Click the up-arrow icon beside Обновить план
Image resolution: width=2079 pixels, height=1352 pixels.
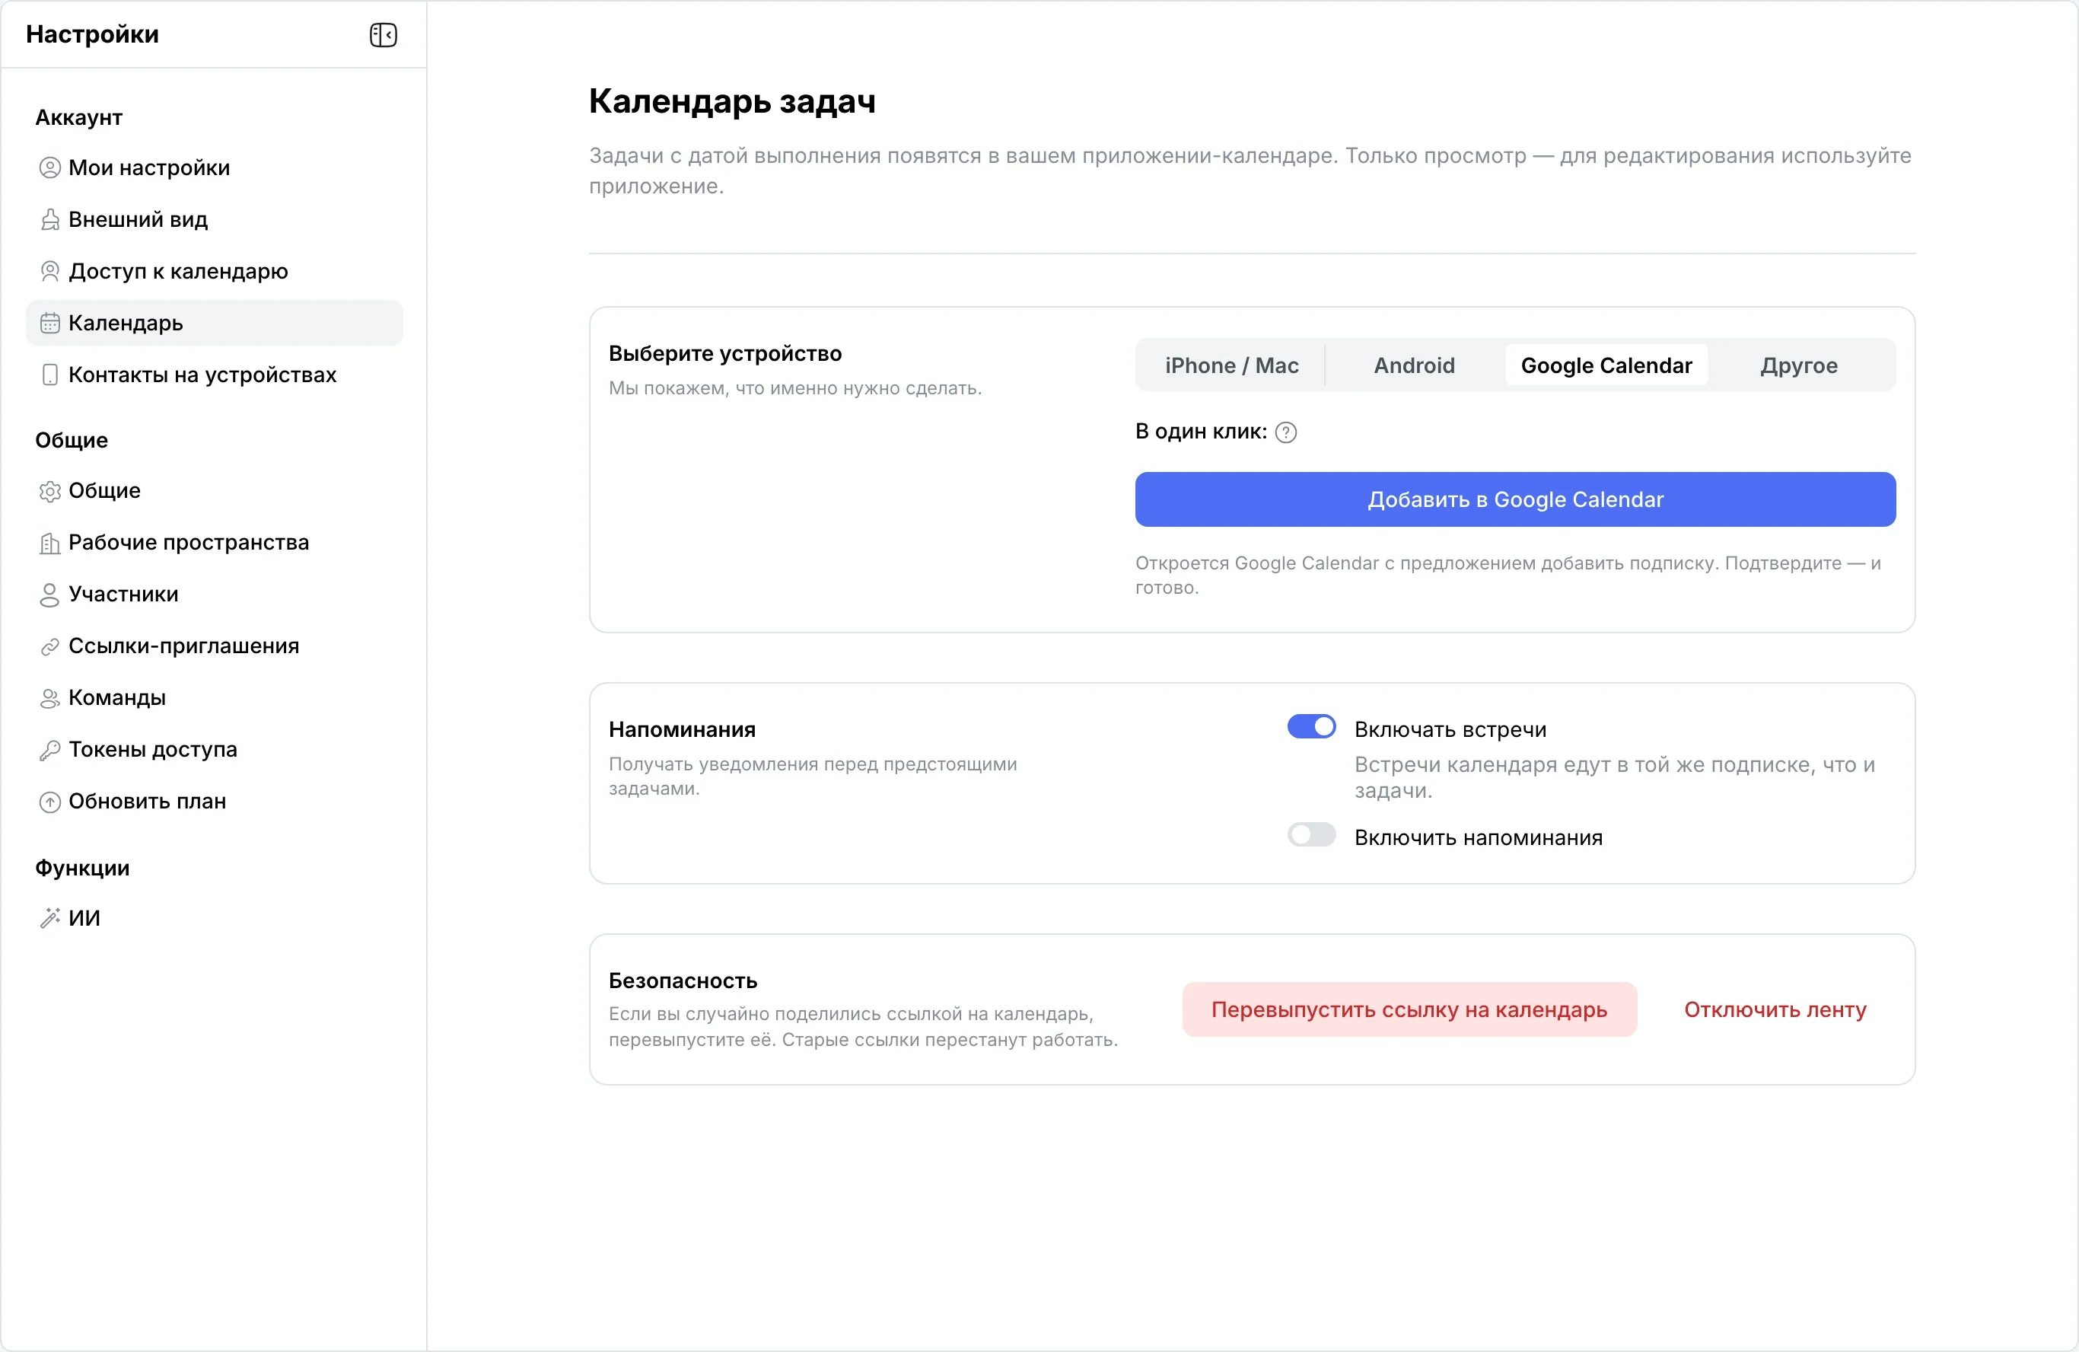tap(49, 802)
